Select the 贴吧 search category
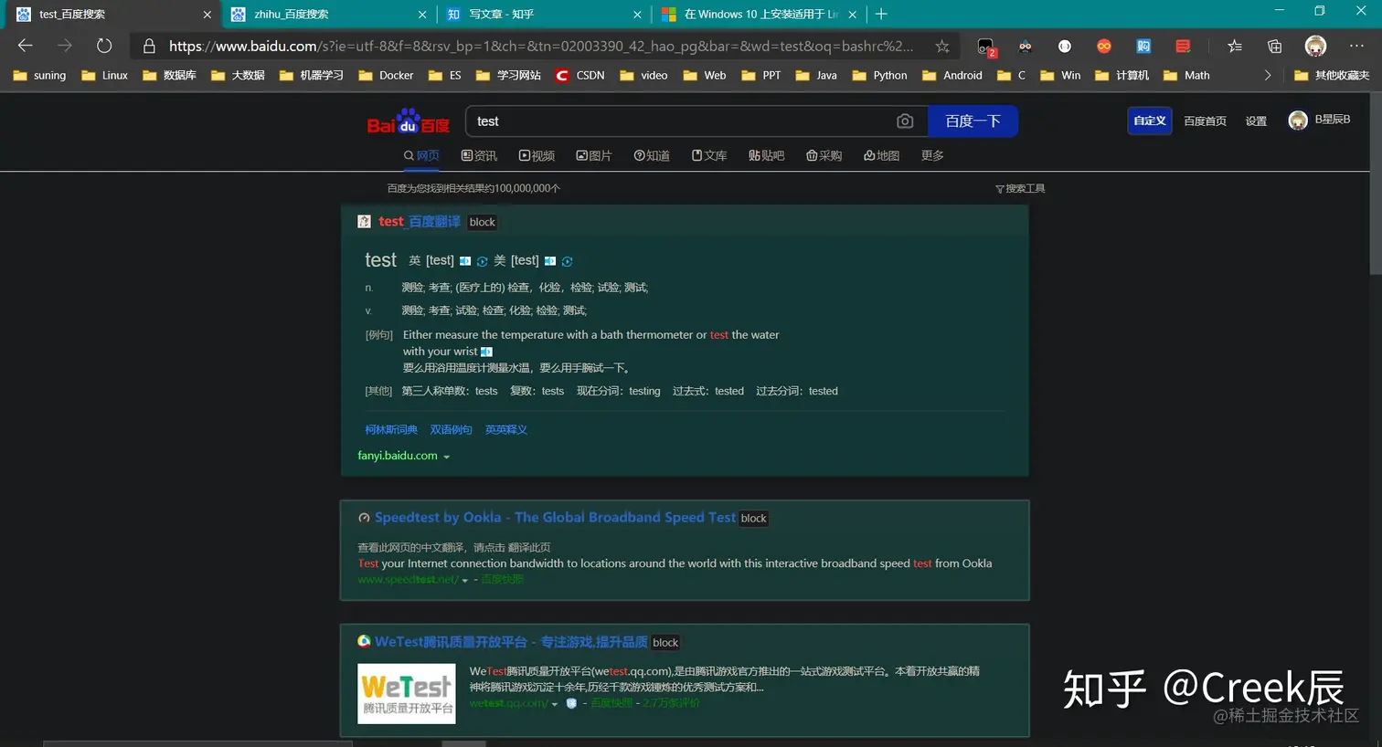 [x=766, y=155]
